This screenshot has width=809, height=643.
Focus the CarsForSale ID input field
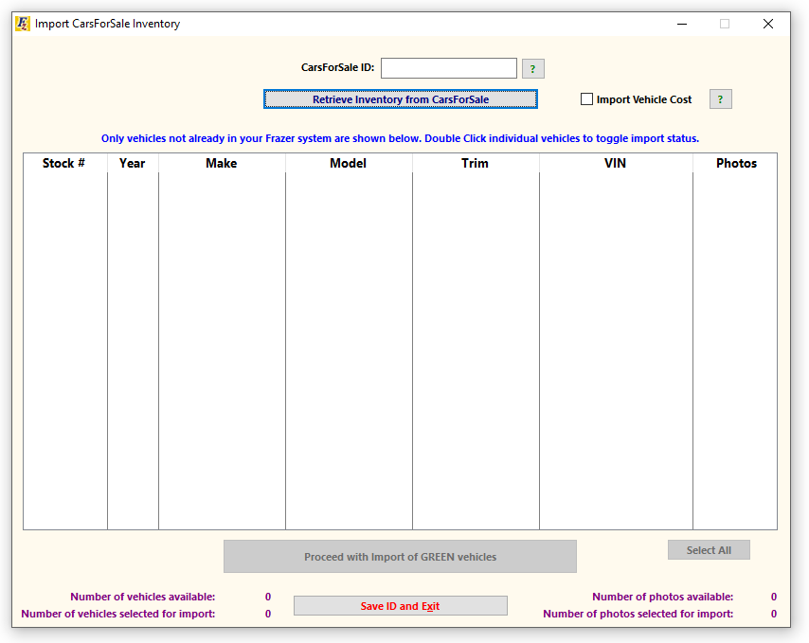(449, 68)
